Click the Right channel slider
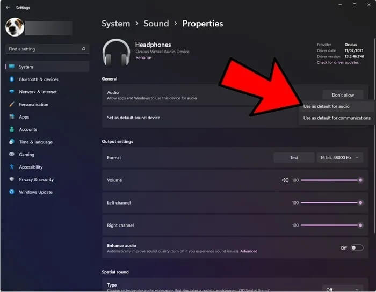This screenshot has height=292, width=376. pyautogui.click(x=331, y=225)
